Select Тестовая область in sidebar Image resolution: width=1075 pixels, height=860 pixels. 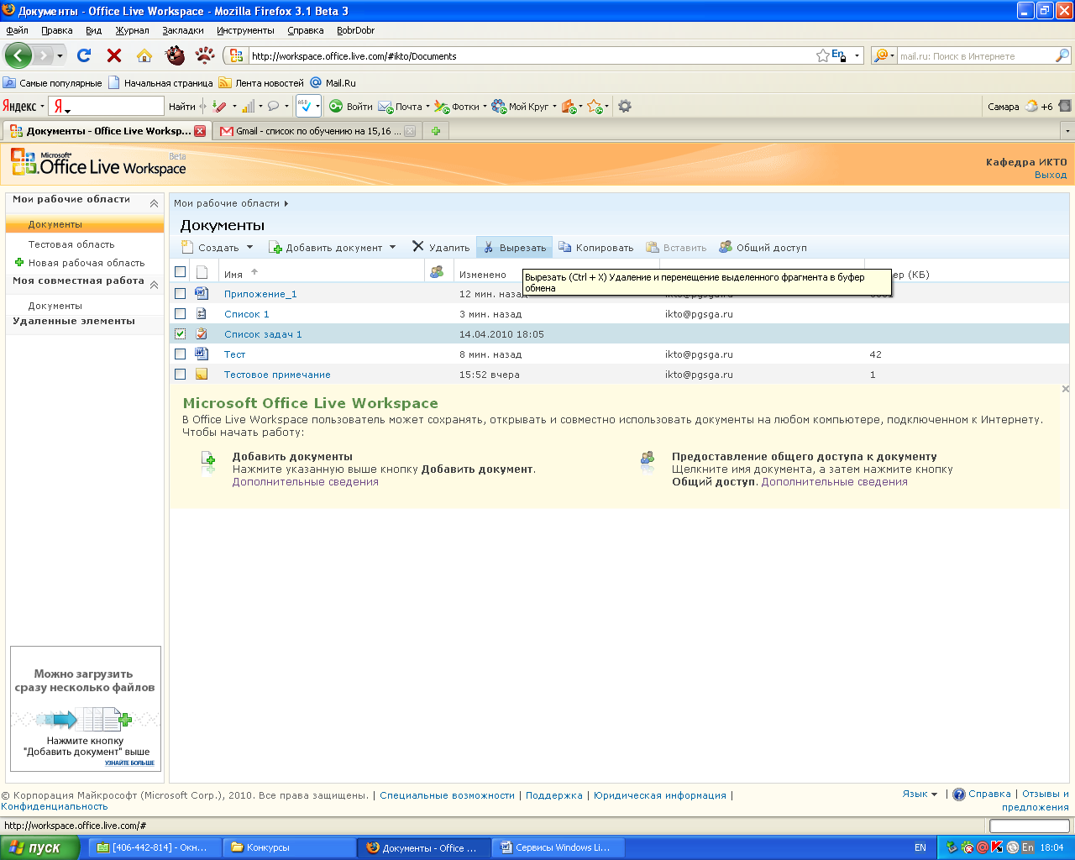[x=71, y=244]
